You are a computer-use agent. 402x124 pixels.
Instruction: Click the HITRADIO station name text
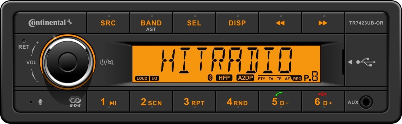(x=226, y=60)
